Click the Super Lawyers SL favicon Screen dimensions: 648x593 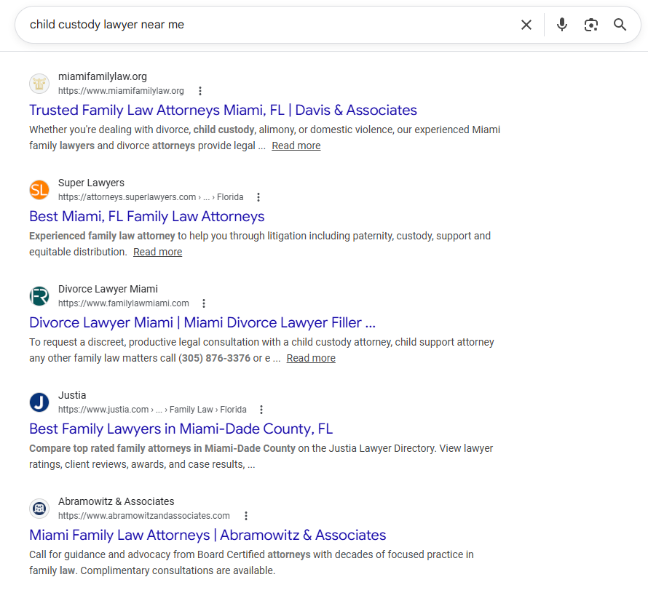39,189
